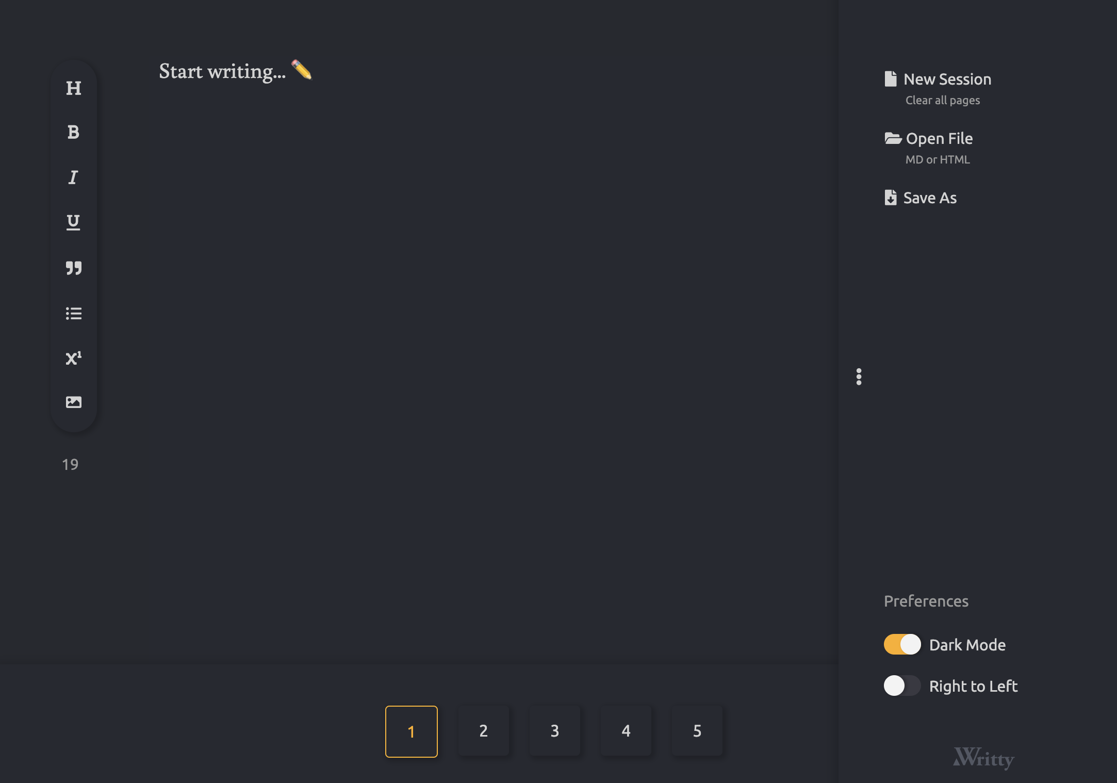Insert an image into the document

(x=73, y=402)
